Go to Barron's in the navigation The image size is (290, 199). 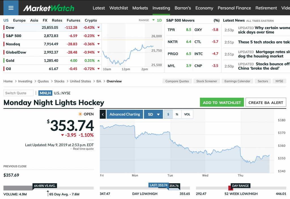pos(183,8)
